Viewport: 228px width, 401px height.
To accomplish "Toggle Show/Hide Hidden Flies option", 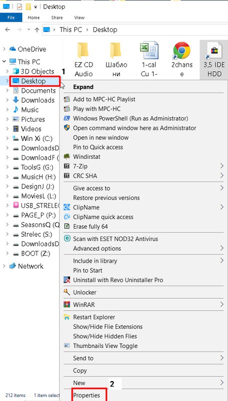I will pyautogui.click(x=105, y=336).
